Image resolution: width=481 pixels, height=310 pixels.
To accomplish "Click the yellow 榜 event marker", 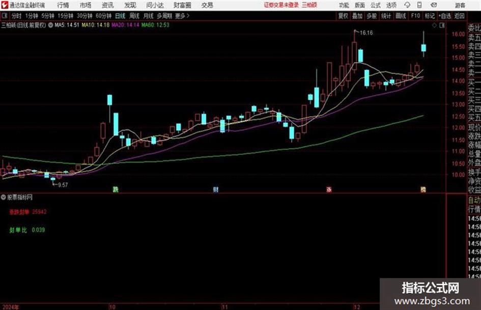I will (x=423, y=189).
